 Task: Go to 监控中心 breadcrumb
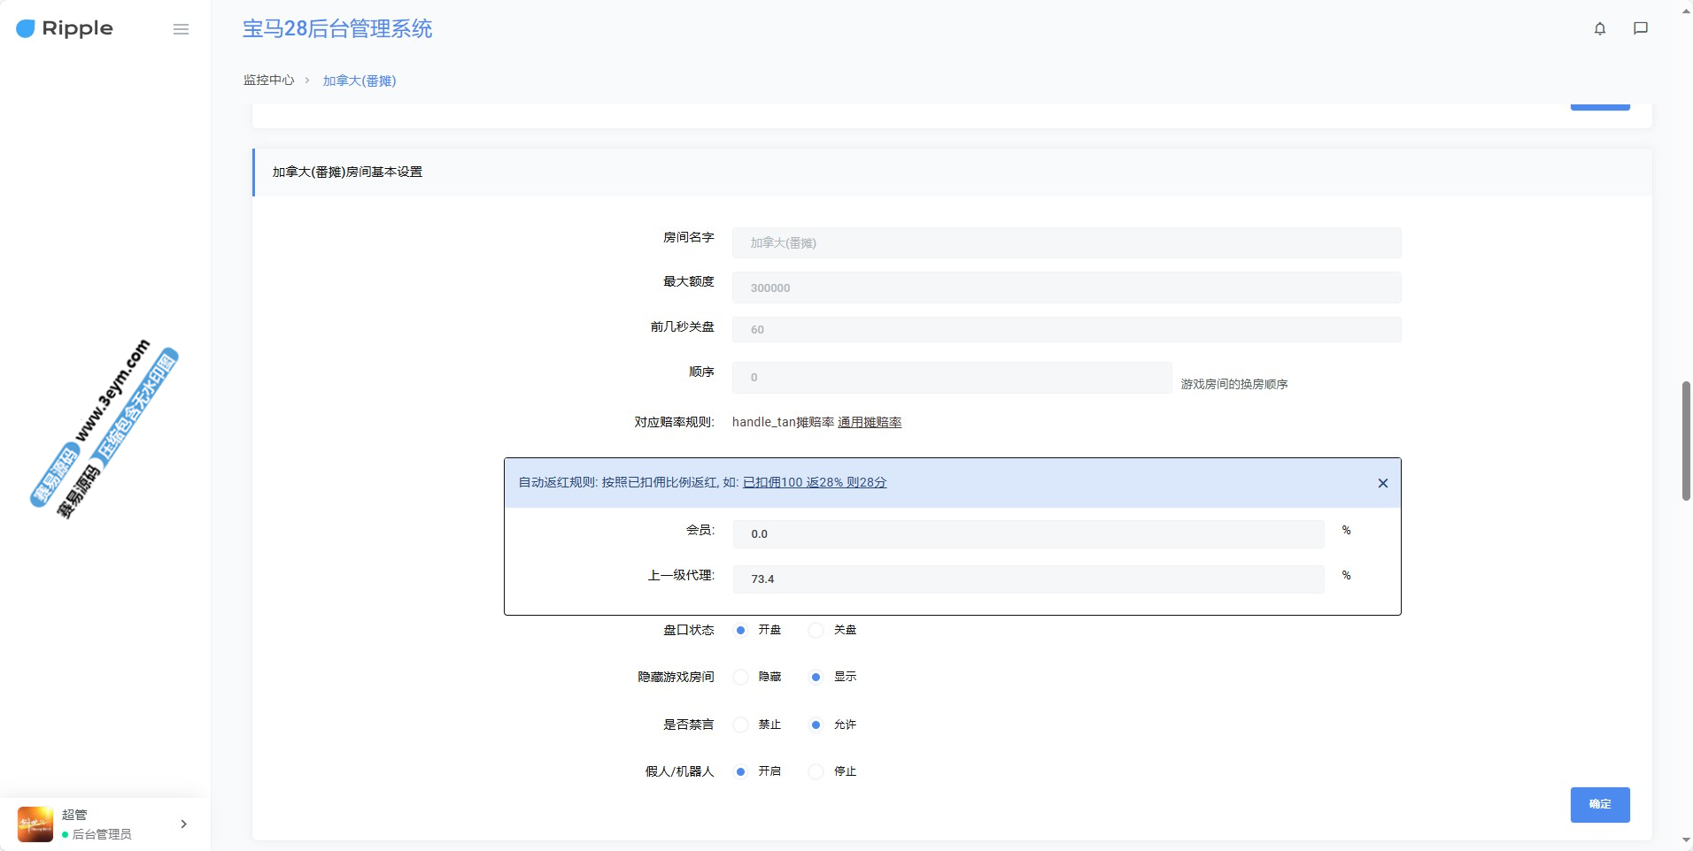268,80
